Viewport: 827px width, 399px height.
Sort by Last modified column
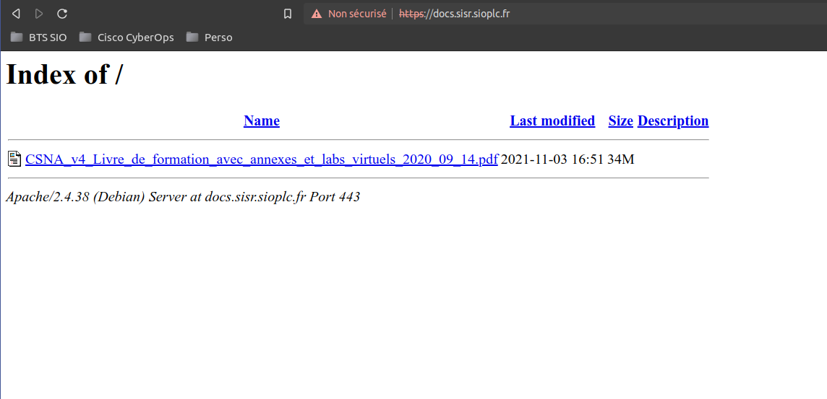552,121
